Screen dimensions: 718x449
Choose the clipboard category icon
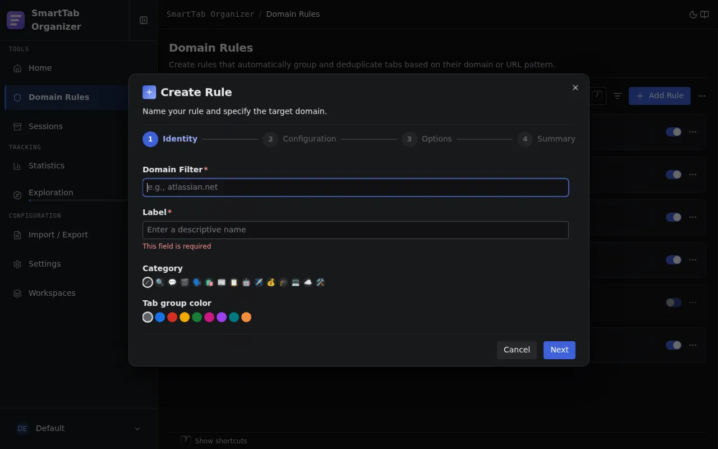234,282
